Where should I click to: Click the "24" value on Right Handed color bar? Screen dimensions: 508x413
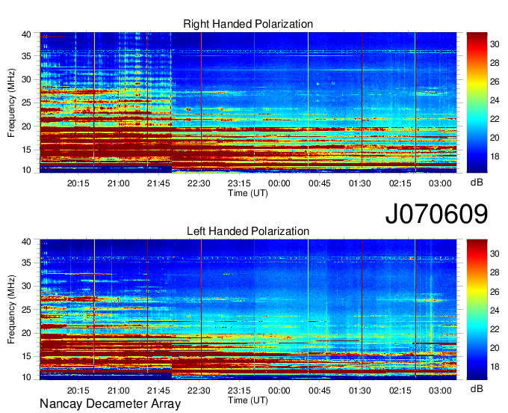(x=495, y=100)
